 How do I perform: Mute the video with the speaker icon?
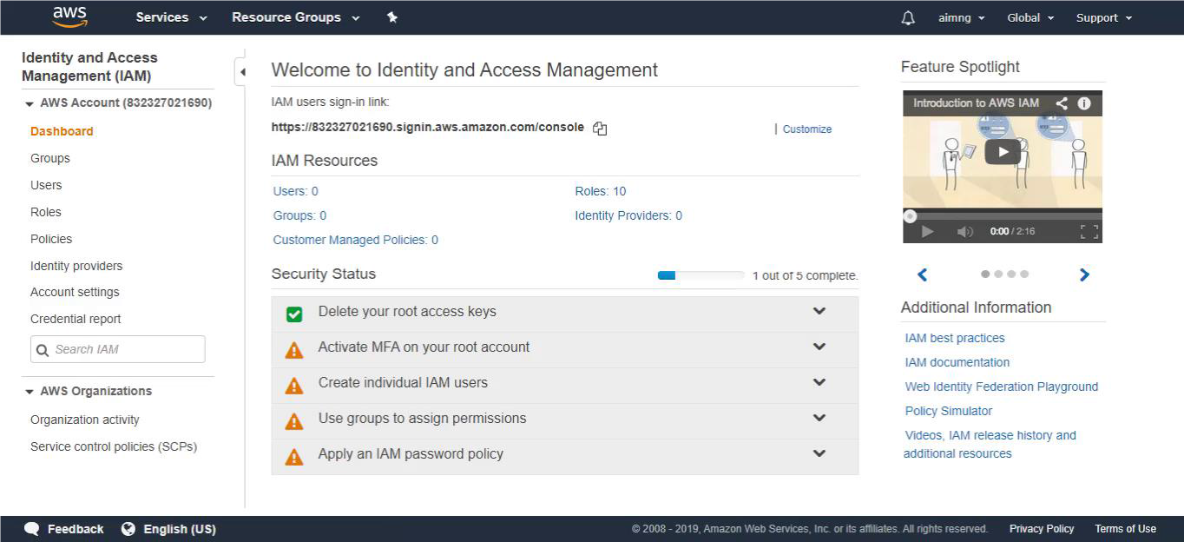[964, 231]
